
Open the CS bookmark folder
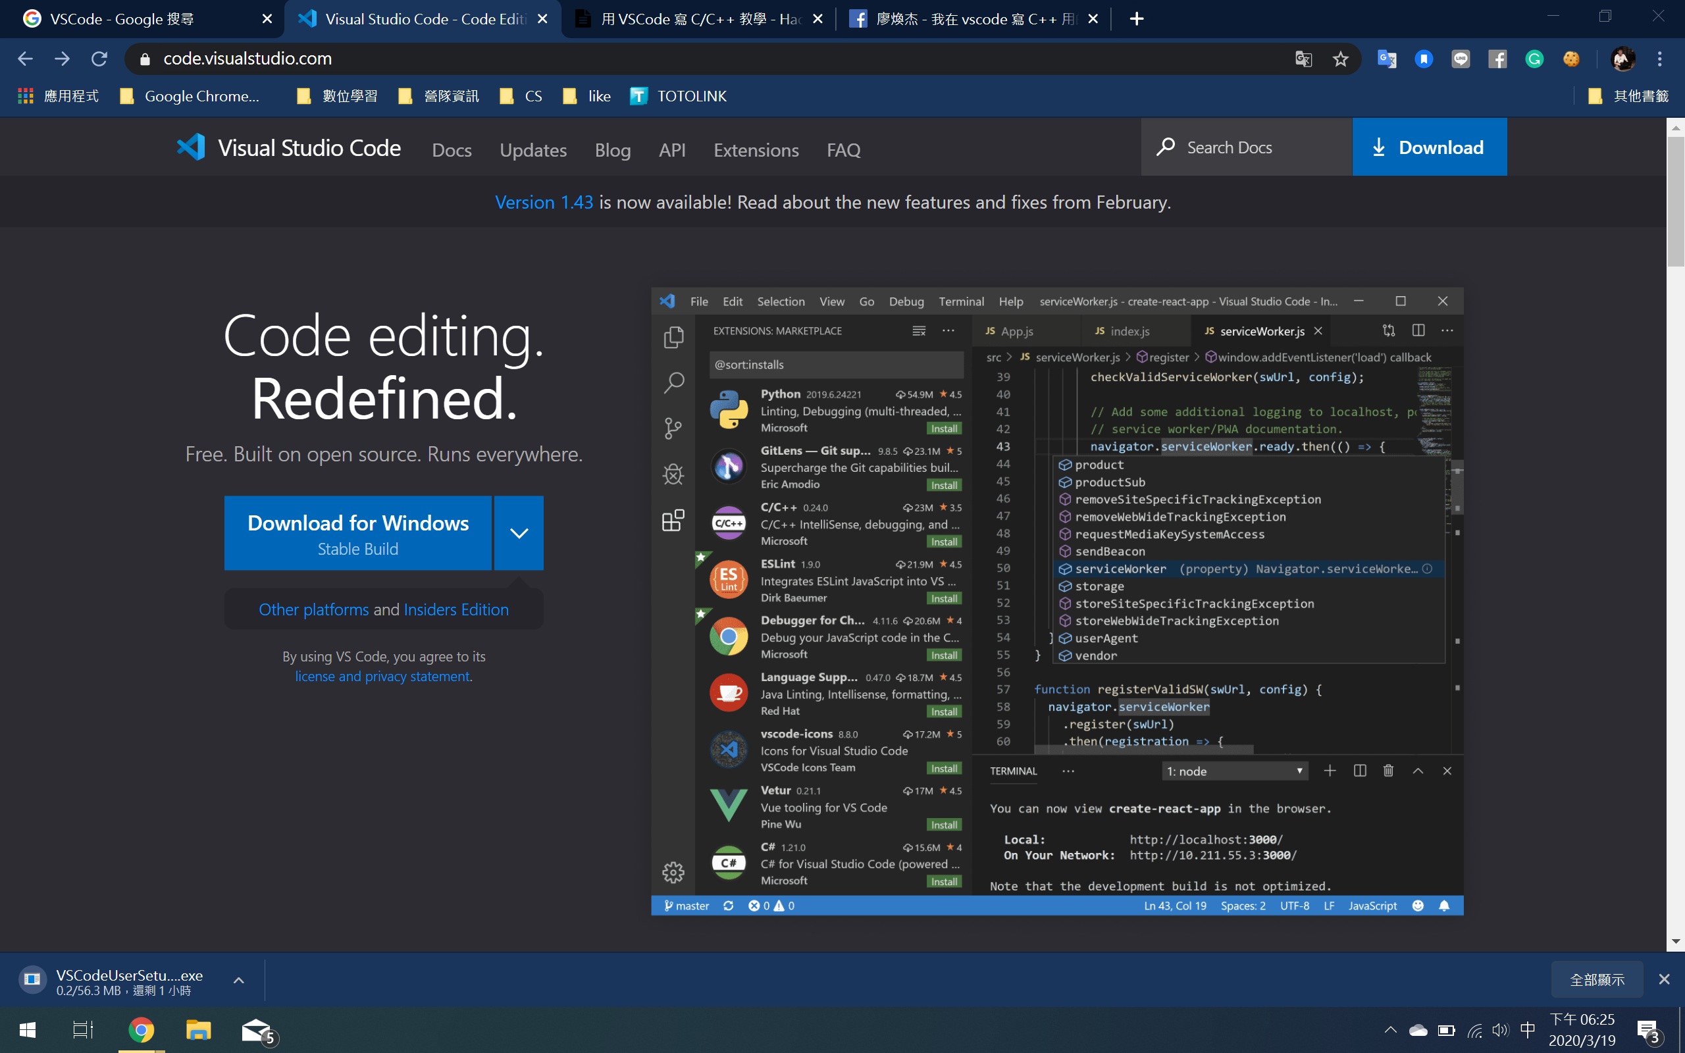click(521, 96)
